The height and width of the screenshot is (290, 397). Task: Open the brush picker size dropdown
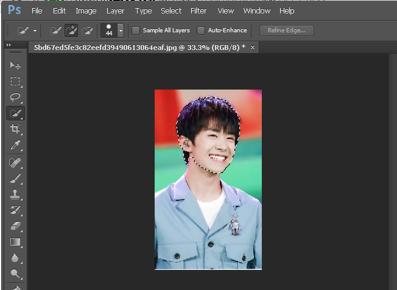pyautogui.click(x=121, y=30)
